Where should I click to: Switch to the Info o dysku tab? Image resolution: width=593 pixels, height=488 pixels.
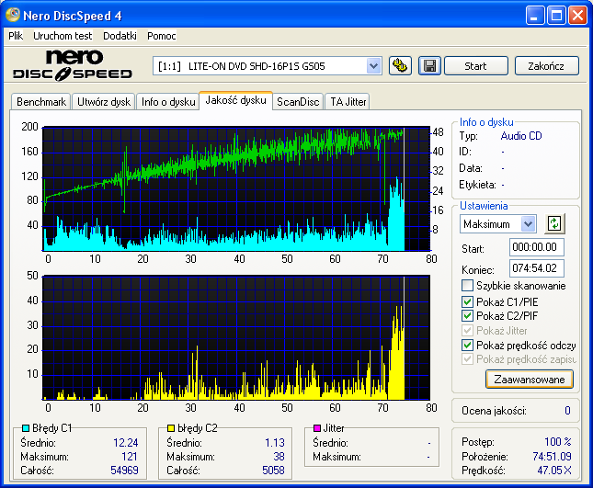(168, 102)
